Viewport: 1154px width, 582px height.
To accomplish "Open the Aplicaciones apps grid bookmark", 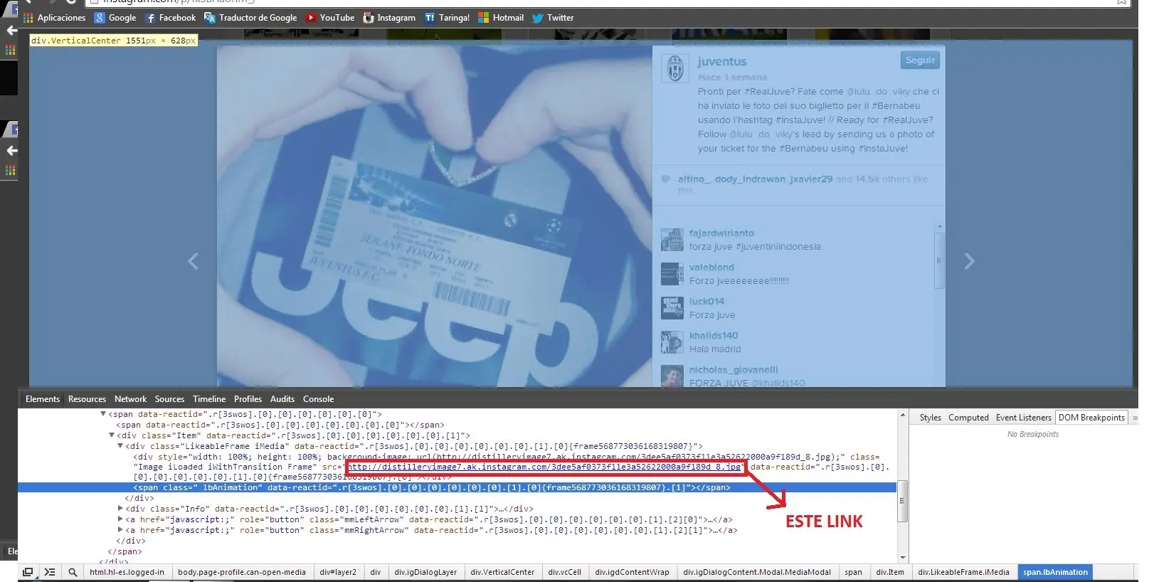I will [55, 18].
